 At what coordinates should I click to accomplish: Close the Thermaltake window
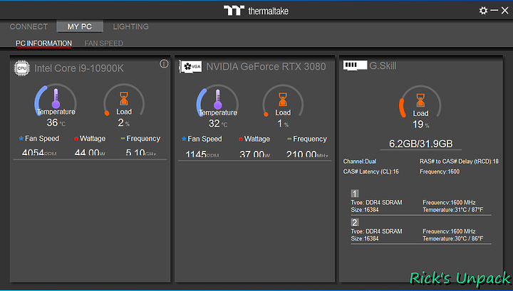click(x=505, y=11)
